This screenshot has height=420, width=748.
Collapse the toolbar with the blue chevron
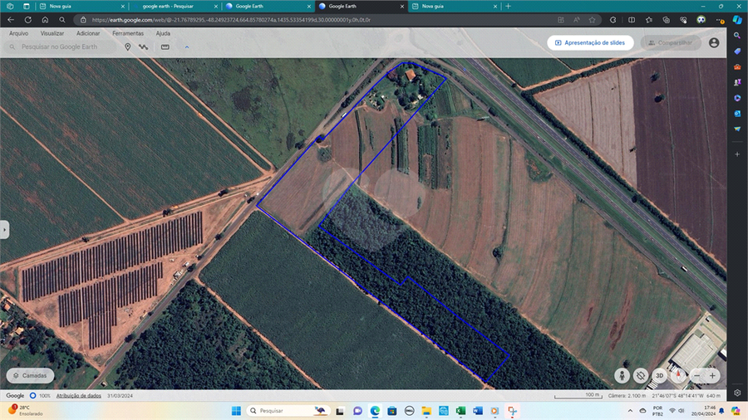point(186,47)
